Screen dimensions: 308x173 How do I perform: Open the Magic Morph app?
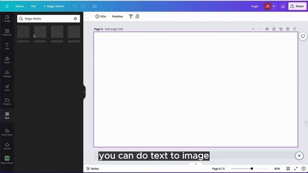point(7,160)
